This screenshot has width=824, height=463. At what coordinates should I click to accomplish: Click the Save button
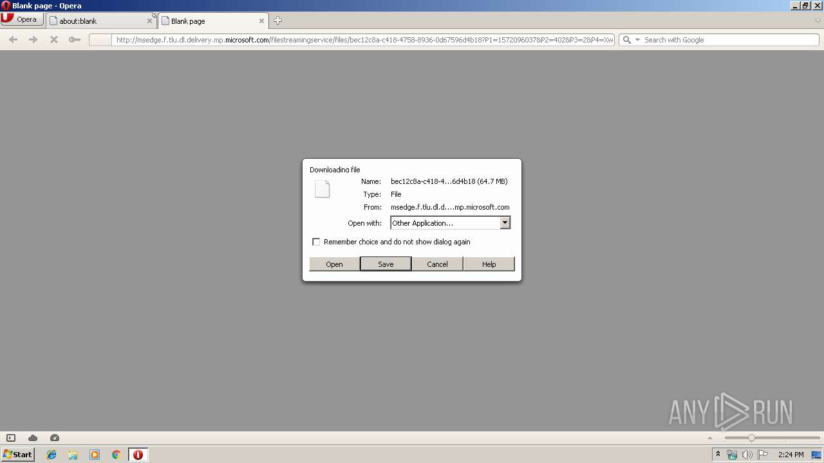[x=386, y=264]
